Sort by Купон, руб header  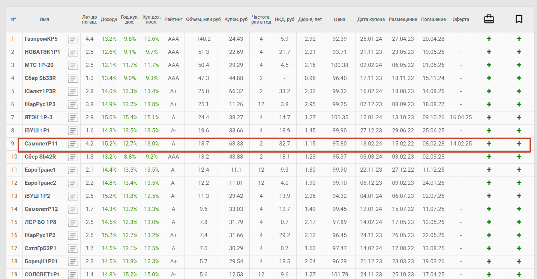(236, 19)
